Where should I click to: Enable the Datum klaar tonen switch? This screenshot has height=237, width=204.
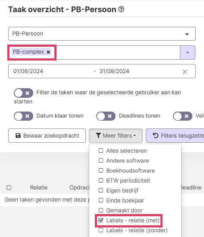(x=24, y=116)
